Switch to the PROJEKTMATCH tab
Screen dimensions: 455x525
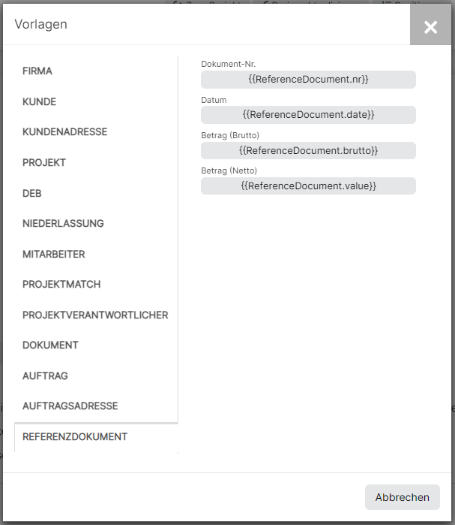tap(61, 284)
